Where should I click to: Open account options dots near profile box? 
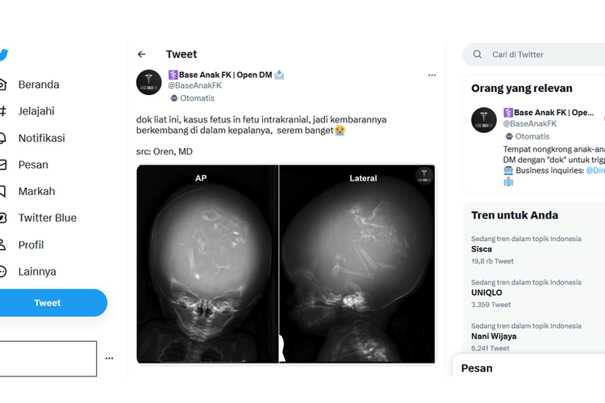tap(109, 358)
